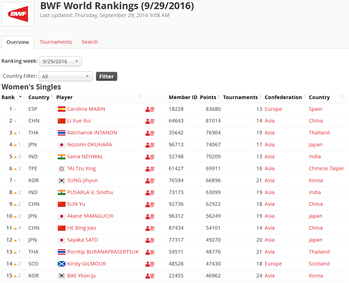Open Spain country link

(315, 109)
